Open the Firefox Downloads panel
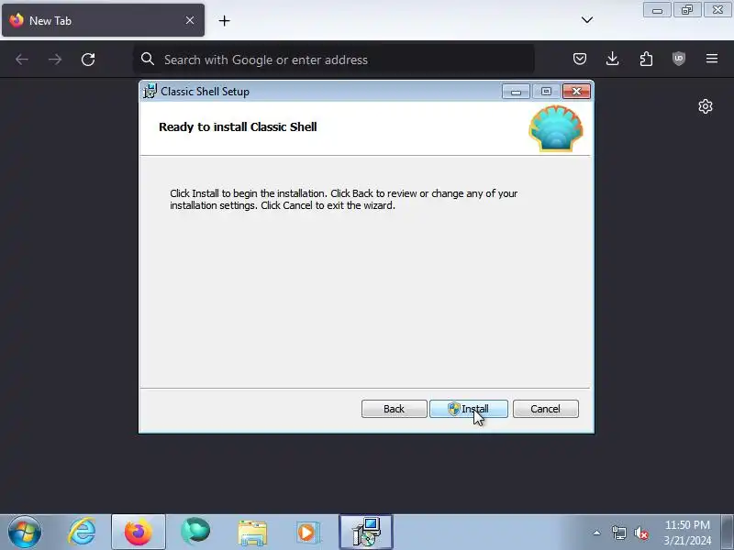 point(612,59)
